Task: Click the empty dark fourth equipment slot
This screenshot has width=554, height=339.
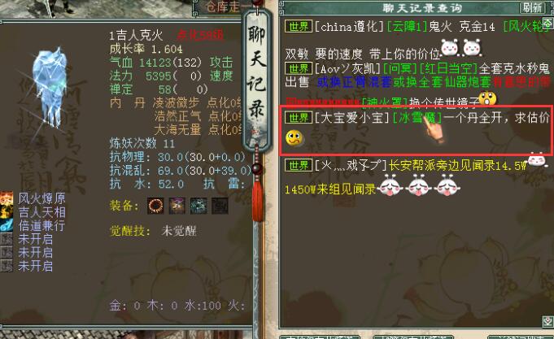Action: tap(220, 206)
